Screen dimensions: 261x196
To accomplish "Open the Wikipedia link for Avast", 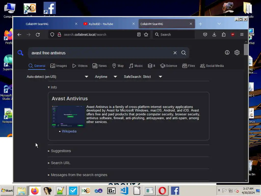I will pos(69,131).
